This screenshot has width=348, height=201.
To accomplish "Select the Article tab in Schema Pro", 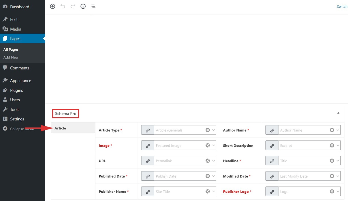I will click(x=60, y=128).
